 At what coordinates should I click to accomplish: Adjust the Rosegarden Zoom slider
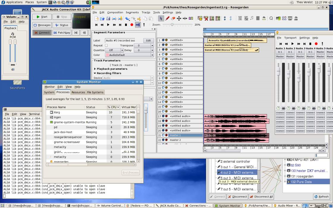point(172,25)
